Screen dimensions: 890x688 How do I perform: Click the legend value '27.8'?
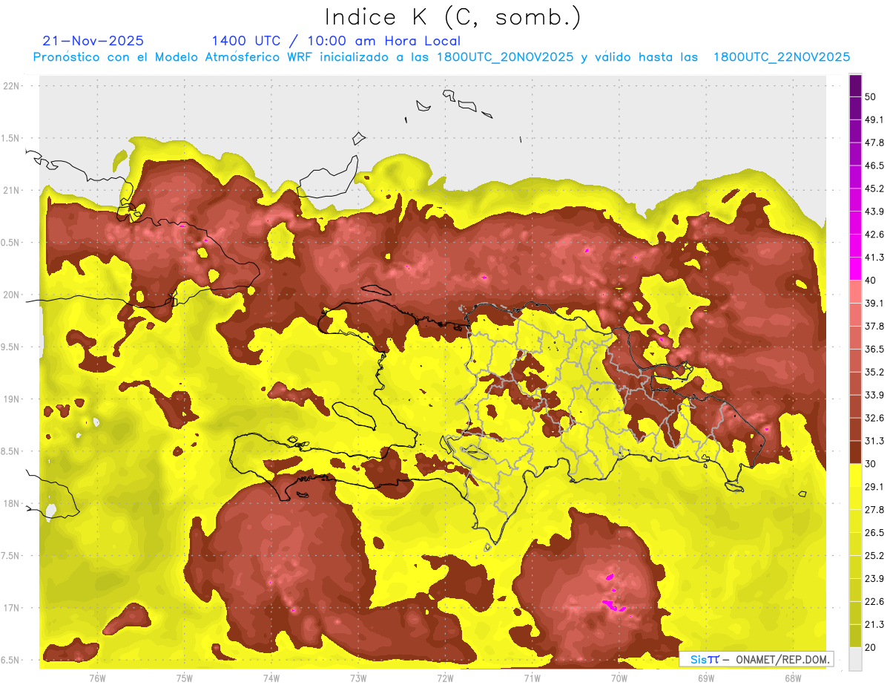coord(874,509)
